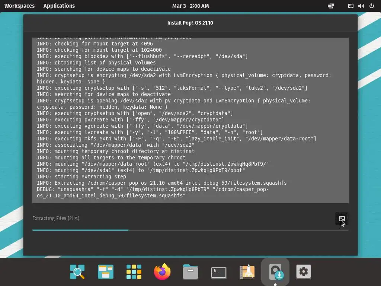381x286 pixels.
Task: Open the Workspaces overview
Action: coord(19,6)
